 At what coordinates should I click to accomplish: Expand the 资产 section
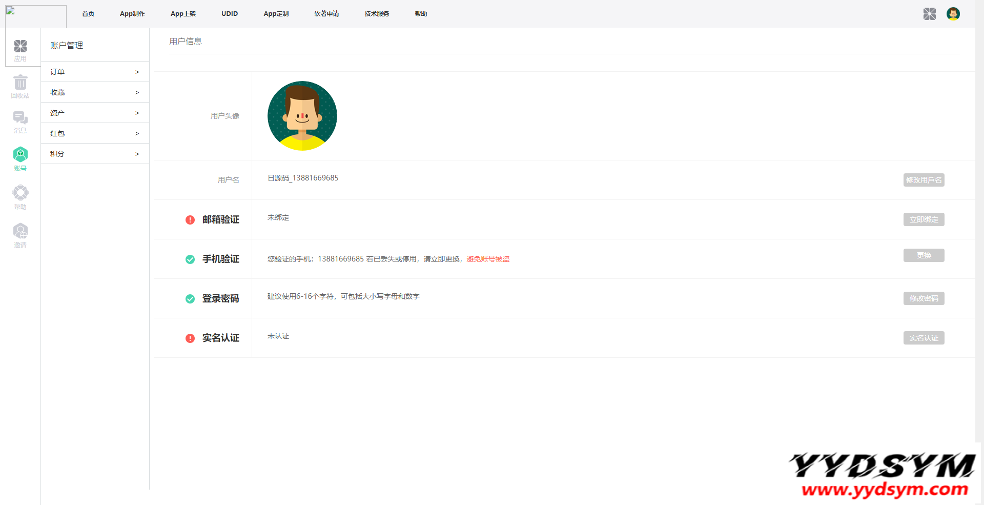click(95, 113)
